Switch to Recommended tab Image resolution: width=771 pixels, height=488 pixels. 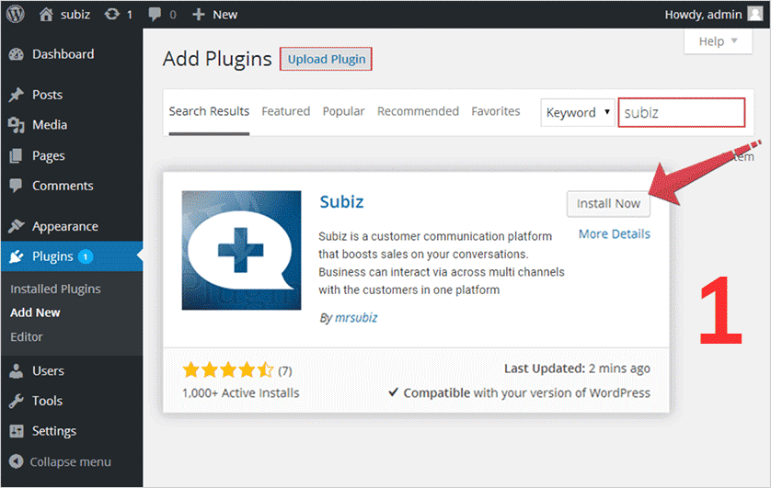418,111
